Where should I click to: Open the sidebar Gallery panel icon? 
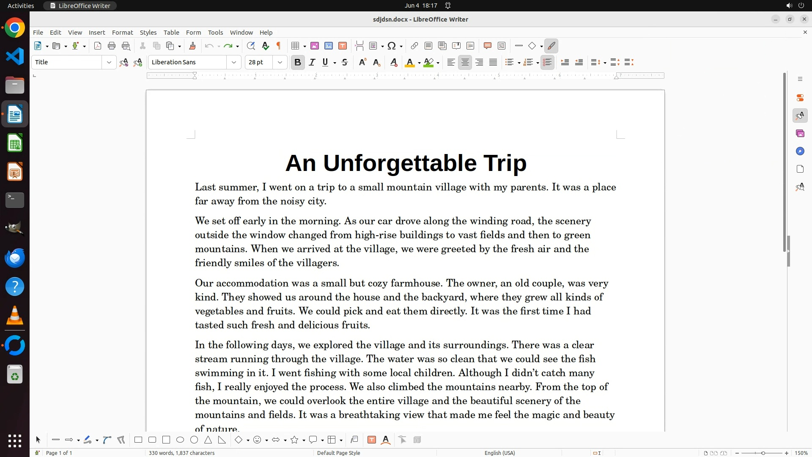800,133
